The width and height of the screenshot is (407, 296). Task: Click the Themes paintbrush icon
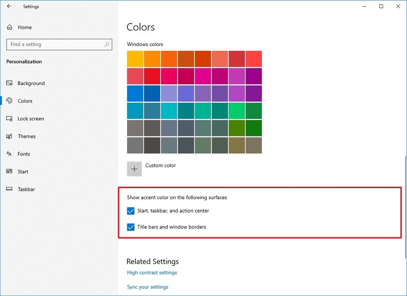(9, 136)
